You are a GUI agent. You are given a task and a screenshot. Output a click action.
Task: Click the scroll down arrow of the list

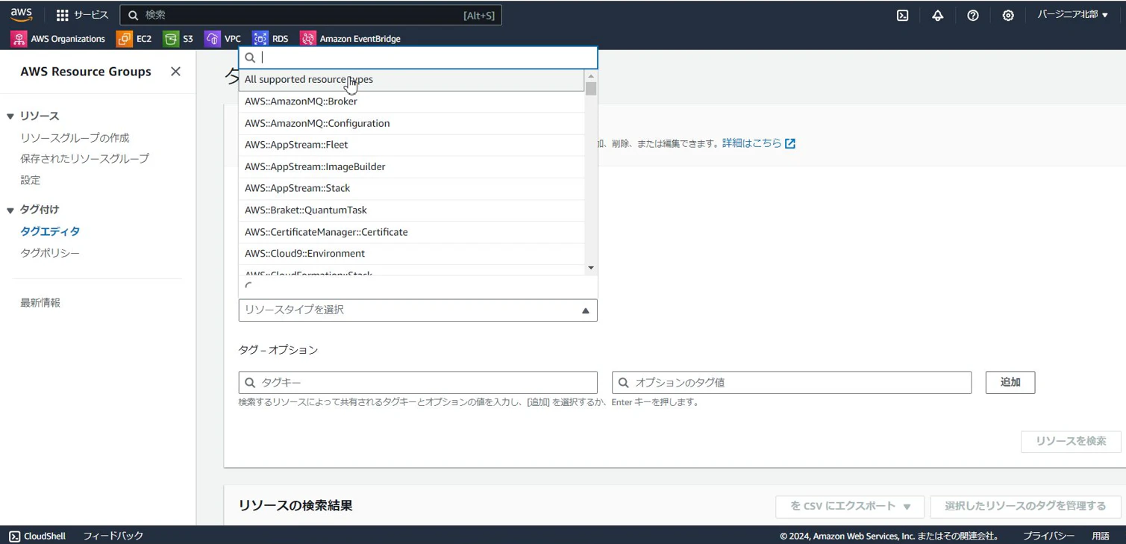coord(591,268)
